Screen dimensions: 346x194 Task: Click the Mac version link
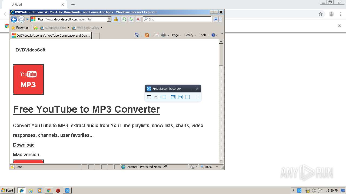click(x=26, y=155)
